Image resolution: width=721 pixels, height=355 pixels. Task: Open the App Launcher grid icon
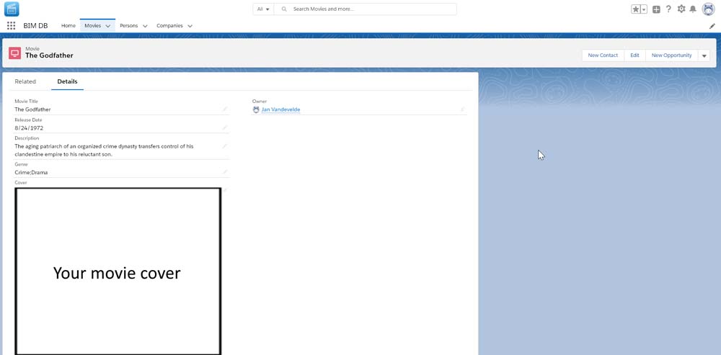[11, 26]
